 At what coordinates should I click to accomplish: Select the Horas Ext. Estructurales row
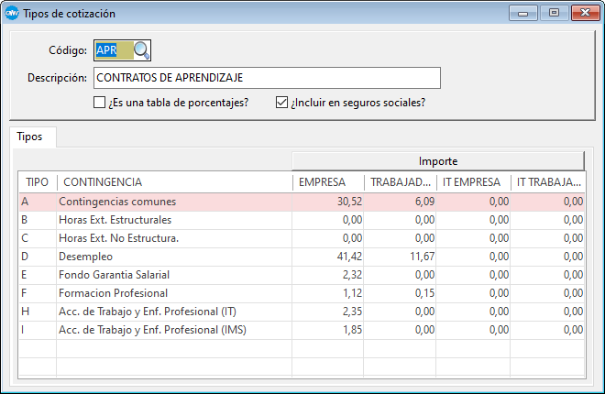click(x=174, y=220)
